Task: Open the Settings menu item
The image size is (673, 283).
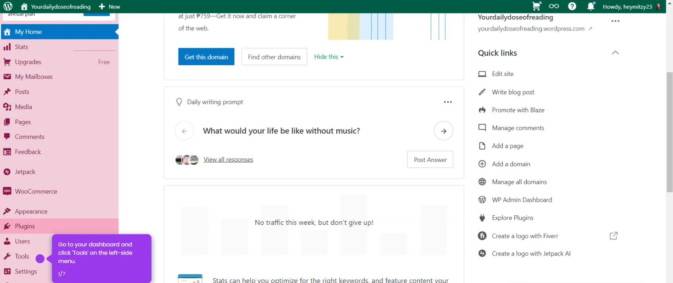Action: pos(26,271)
